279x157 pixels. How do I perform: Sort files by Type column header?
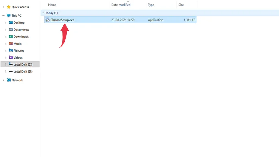click(151, 5)
